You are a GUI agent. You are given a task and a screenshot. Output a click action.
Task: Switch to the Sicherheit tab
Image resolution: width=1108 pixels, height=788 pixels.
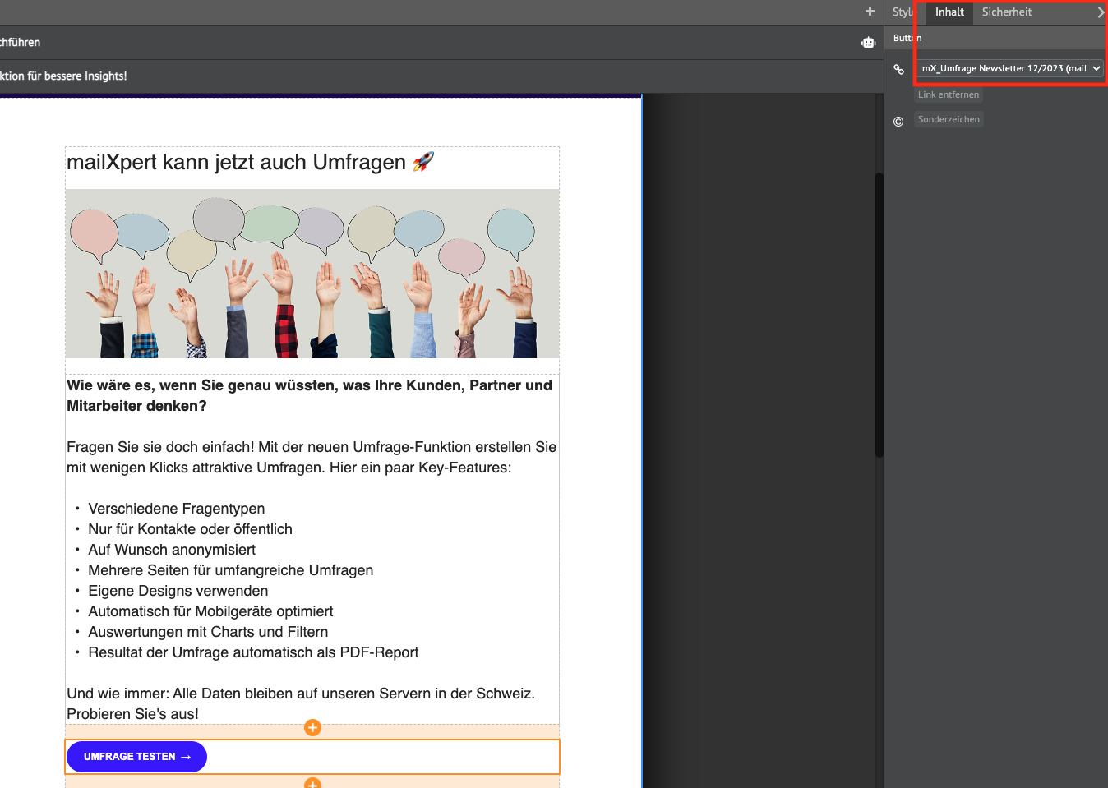1006,12
